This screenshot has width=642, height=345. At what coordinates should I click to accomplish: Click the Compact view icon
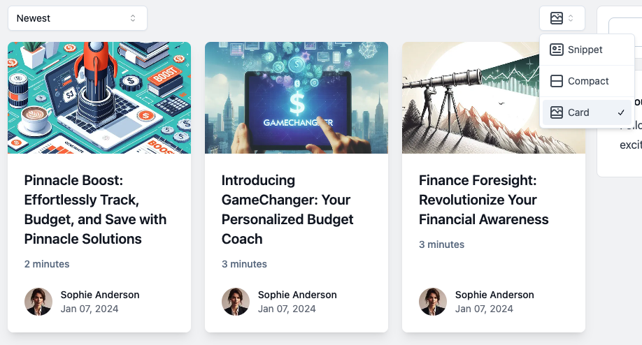click(x=556, y=81)
